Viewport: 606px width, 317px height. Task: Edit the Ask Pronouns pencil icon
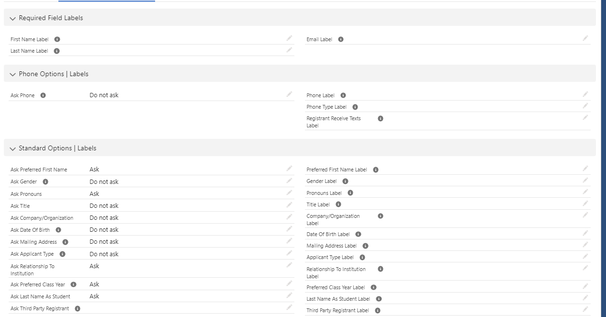click(289, 192)
